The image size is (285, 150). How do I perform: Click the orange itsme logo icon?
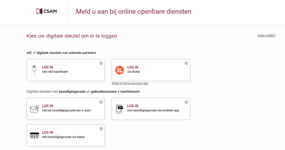pos(119,70)
